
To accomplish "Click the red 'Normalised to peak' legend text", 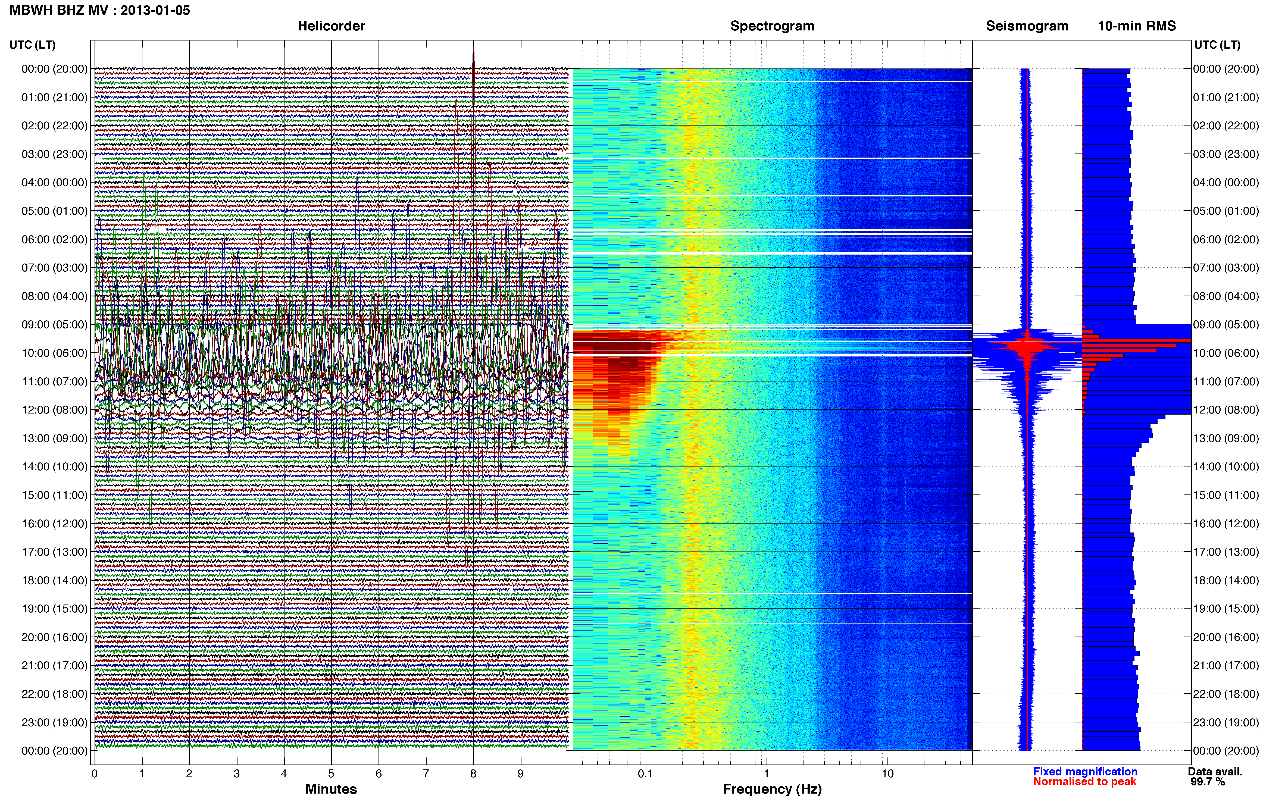I will [1084, 782].
